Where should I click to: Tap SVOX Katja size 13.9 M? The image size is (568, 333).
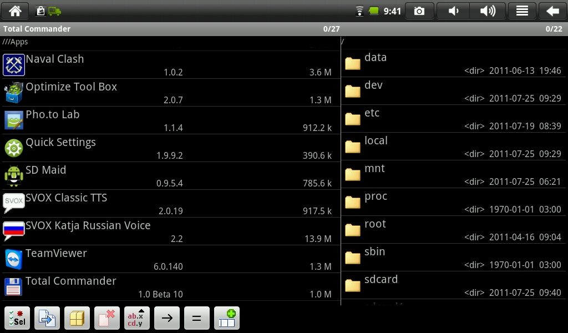click(x=318, y=239)
